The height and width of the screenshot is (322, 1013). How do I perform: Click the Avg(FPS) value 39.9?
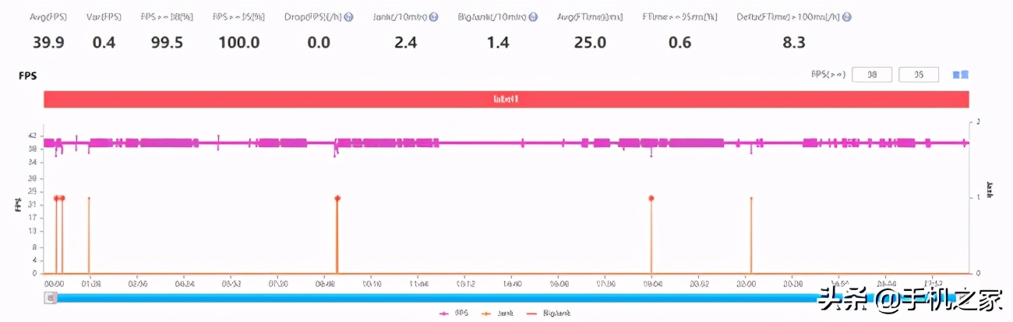pyautogui.click(x=48, y=43)
